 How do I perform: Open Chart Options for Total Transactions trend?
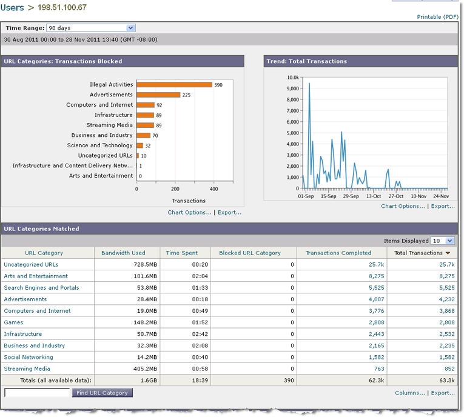pos(403,206)
